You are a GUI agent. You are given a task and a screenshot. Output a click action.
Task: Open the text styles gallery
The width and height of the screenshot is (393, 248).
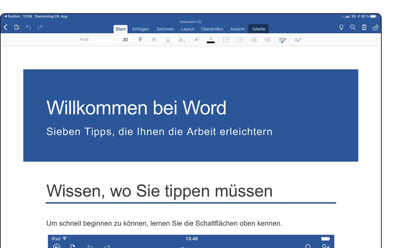298,40
